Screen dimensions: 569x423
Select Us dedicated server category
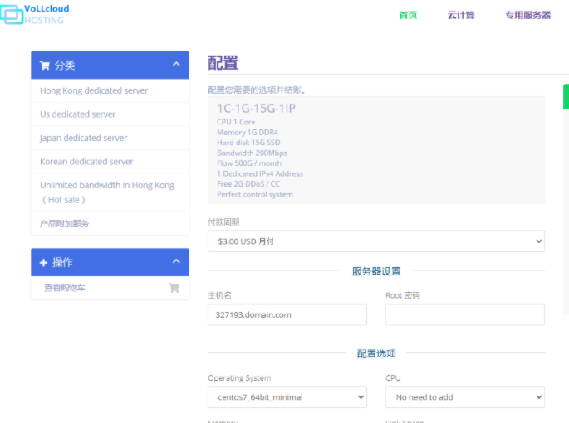pyautogui.click(x=110, y=114)
